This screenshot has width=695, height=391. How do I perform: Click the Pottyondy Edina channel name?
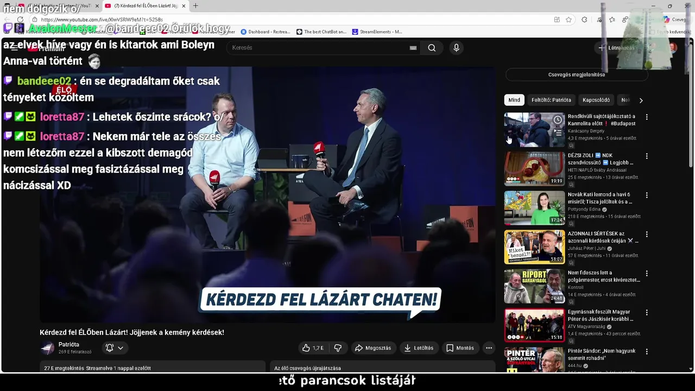pyautogui.click(x=584, y=209)
